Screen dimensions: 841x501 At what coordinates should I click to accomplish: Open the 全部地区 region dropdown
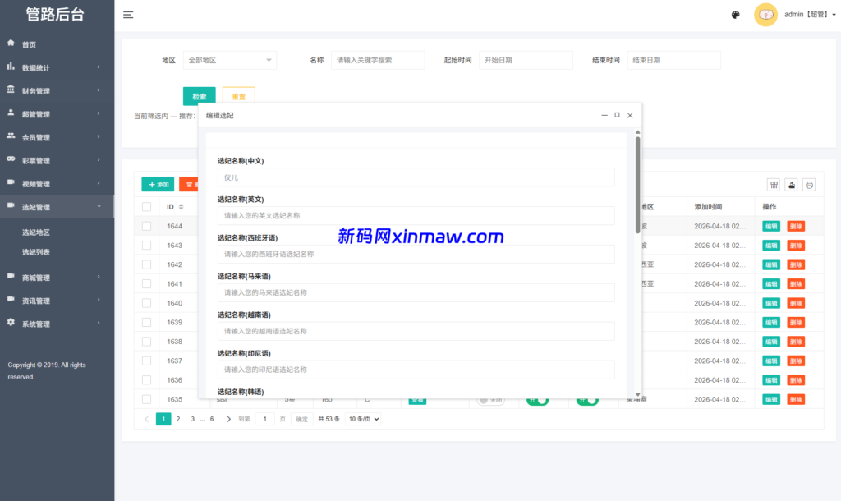click(x=230, y=60)
